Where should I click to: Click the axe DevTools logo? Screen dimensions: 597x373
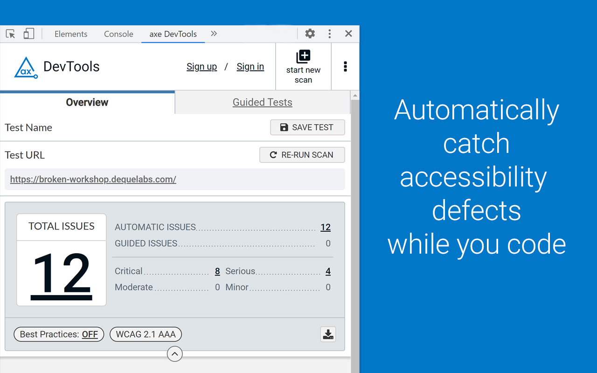pos(26,66)
